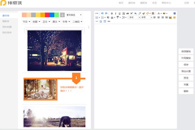Select 我的收藏 in the left sidebar

(x=7, y=27)
